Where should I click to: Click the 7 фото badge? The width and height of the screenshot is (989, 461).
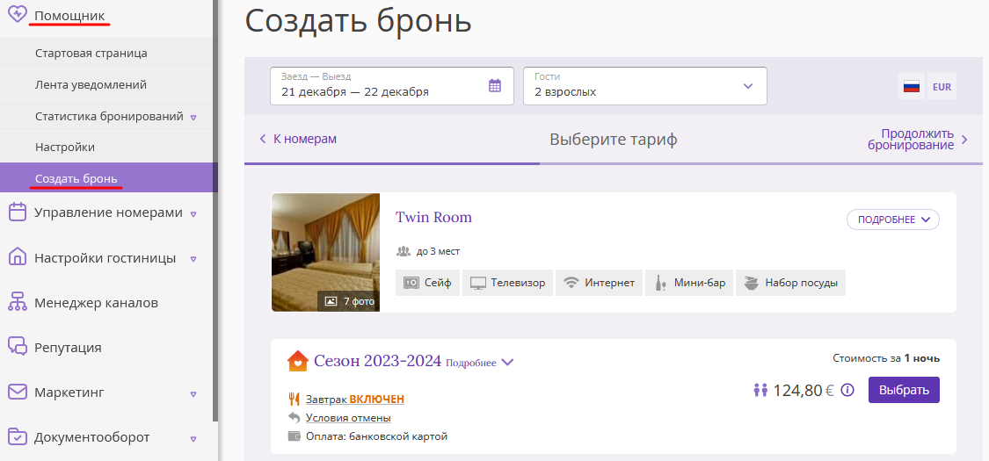coord(349,301)
